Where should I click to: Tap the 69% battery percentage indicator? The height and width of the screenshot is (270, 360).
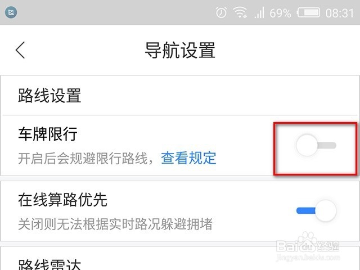[x=280, y=13]
